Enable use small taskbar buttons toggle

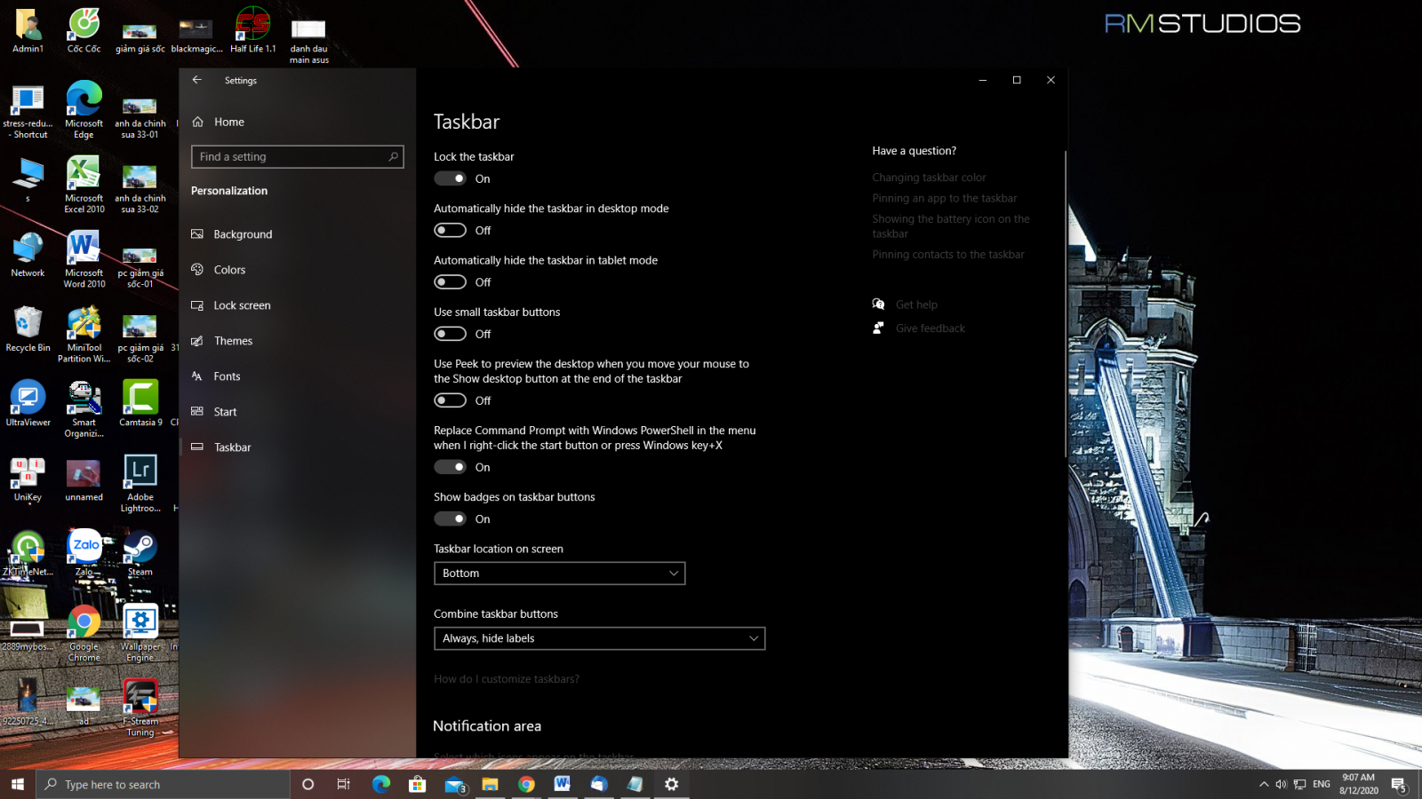pos(451,334)
